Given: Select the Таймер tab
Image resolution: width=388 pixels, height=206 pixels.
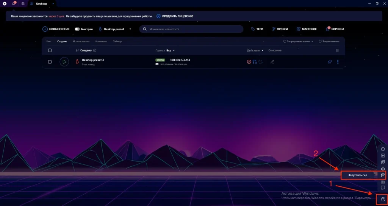Looking at the screenshot, I should [x=117, y=42].
